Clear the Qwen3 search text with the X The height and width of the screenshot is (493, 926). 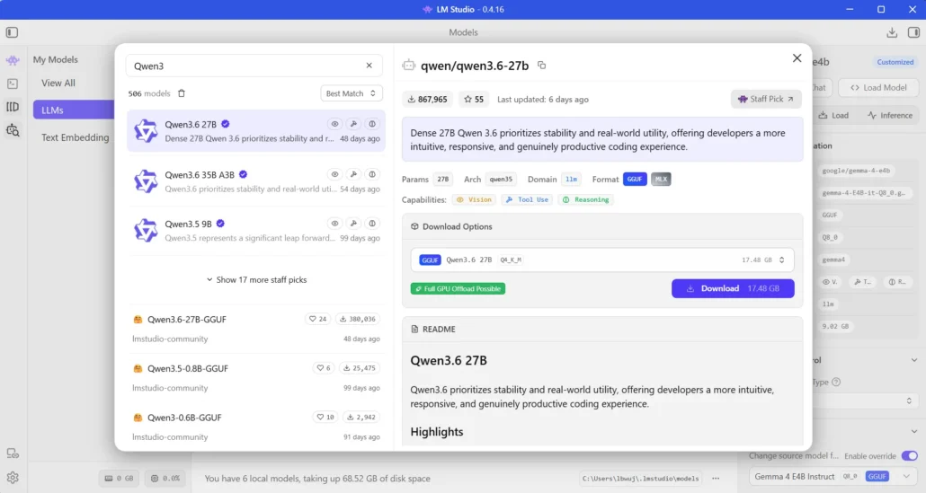point(370,66)
